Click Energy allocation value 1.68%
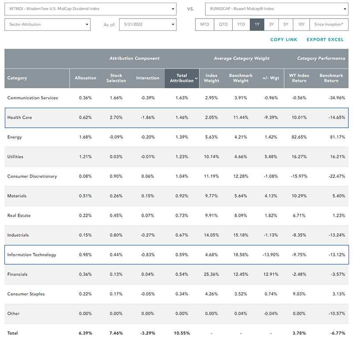The height and width of the screenshot is (343, 353). (85, 137)
